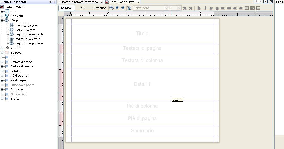
Task: Close the Finestra di benvenuto Window tab
Action: (x=102, y=2)
